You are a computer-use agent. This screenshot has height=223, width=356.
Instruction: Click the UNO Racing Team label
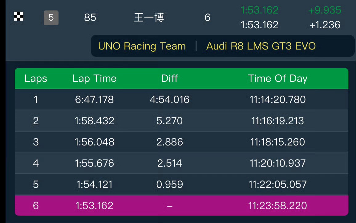click(x=142, y=46)
